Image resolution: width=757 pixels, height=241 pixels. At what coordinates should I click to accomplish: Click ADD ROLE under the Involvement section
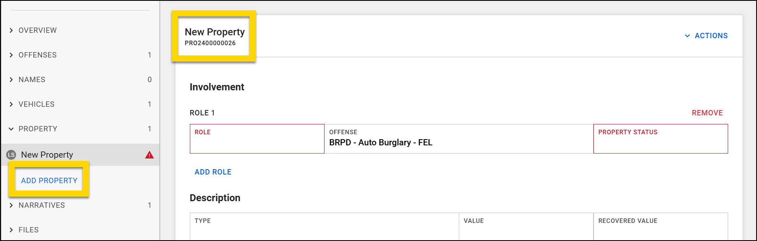tap(213, 172)
